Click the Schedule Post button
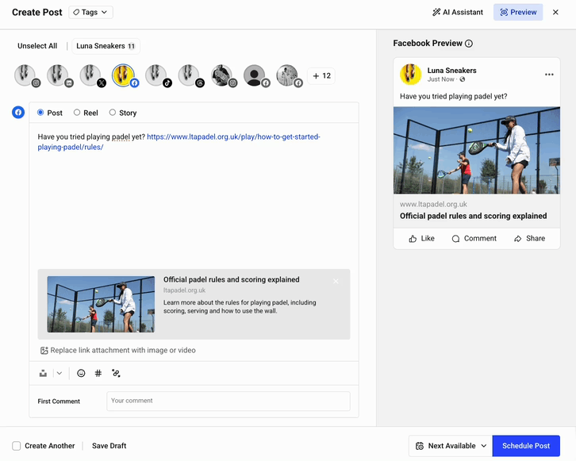The width and height of the screenshot is (576, 461). 526,446
